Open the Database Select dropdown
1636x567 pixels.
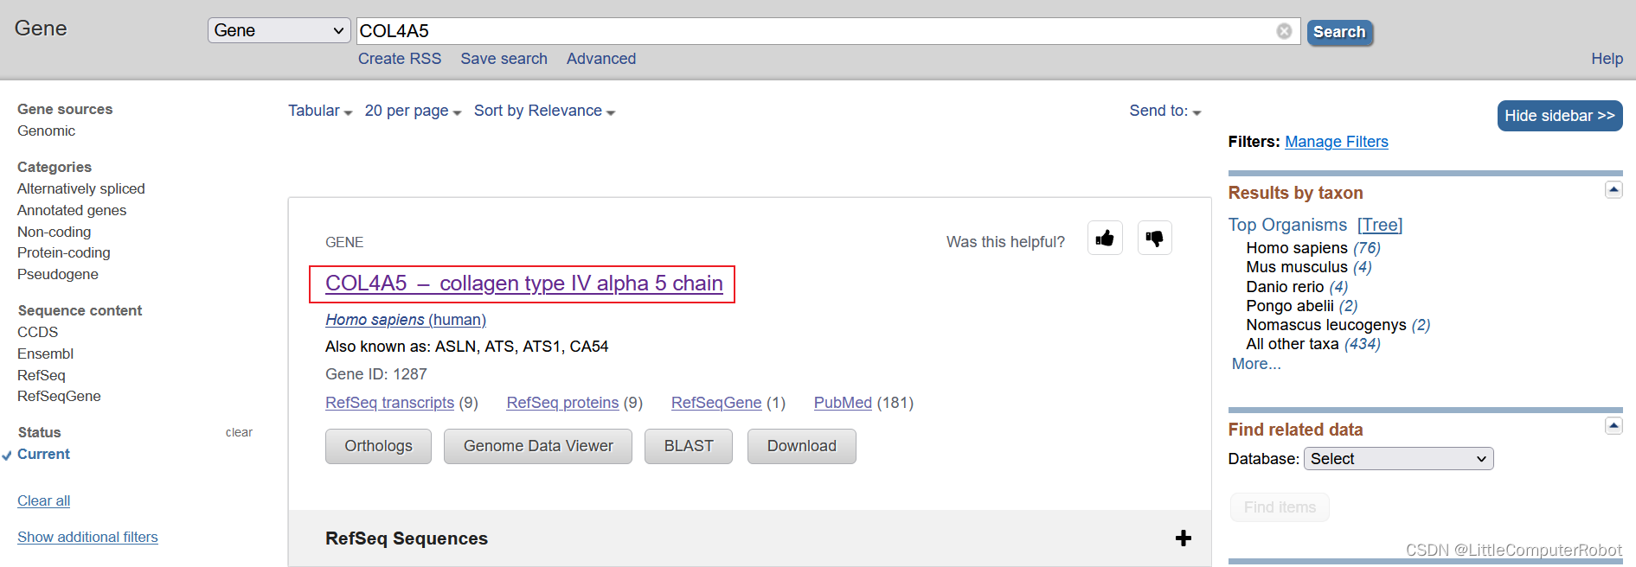coord(1398,459)
